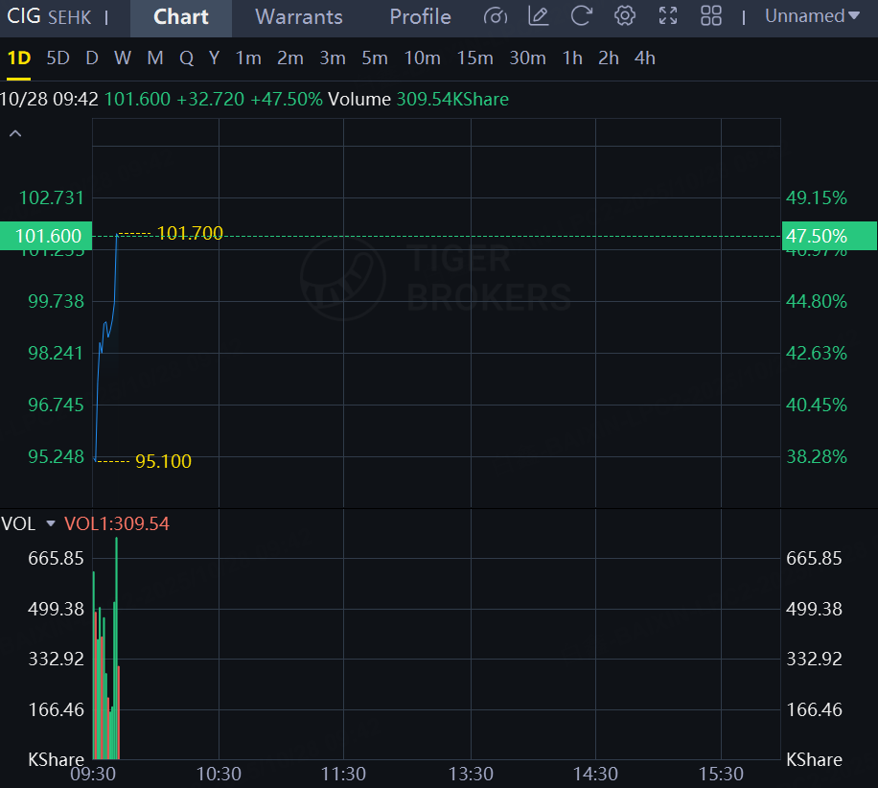Screen dimensions: 878x788
Task: Select the drawing pencil tool icon
Action: click(538, 16)
